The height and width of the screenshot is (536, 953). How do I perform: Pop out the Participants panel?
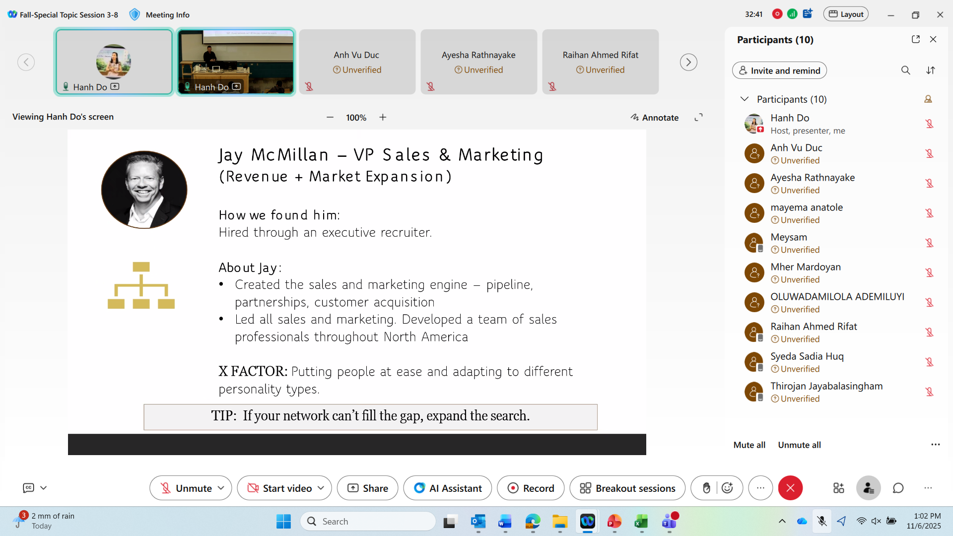[x=915, y=39]
